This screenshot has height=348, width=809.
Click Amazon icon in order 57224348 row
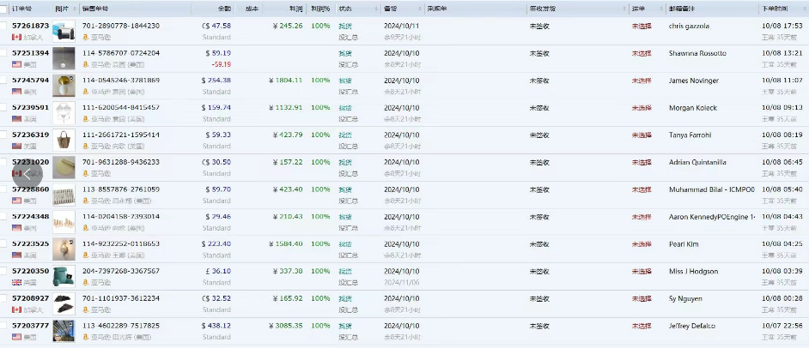coord(86,228)
